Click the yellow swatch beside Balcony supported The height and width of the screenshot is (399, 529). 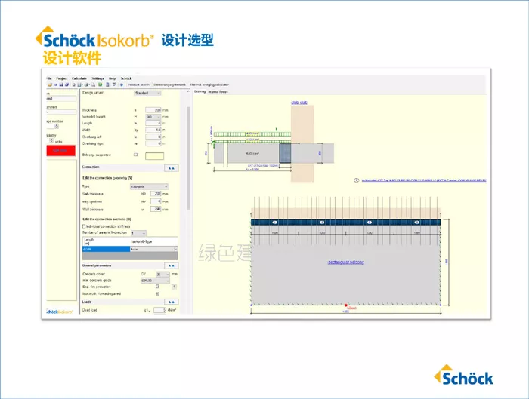(x=154, y=156)
